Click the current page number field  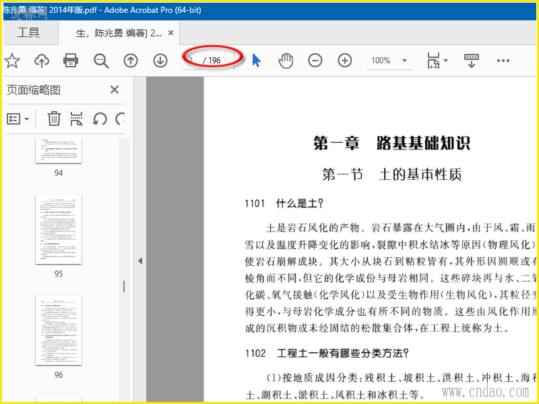[191, 61]
